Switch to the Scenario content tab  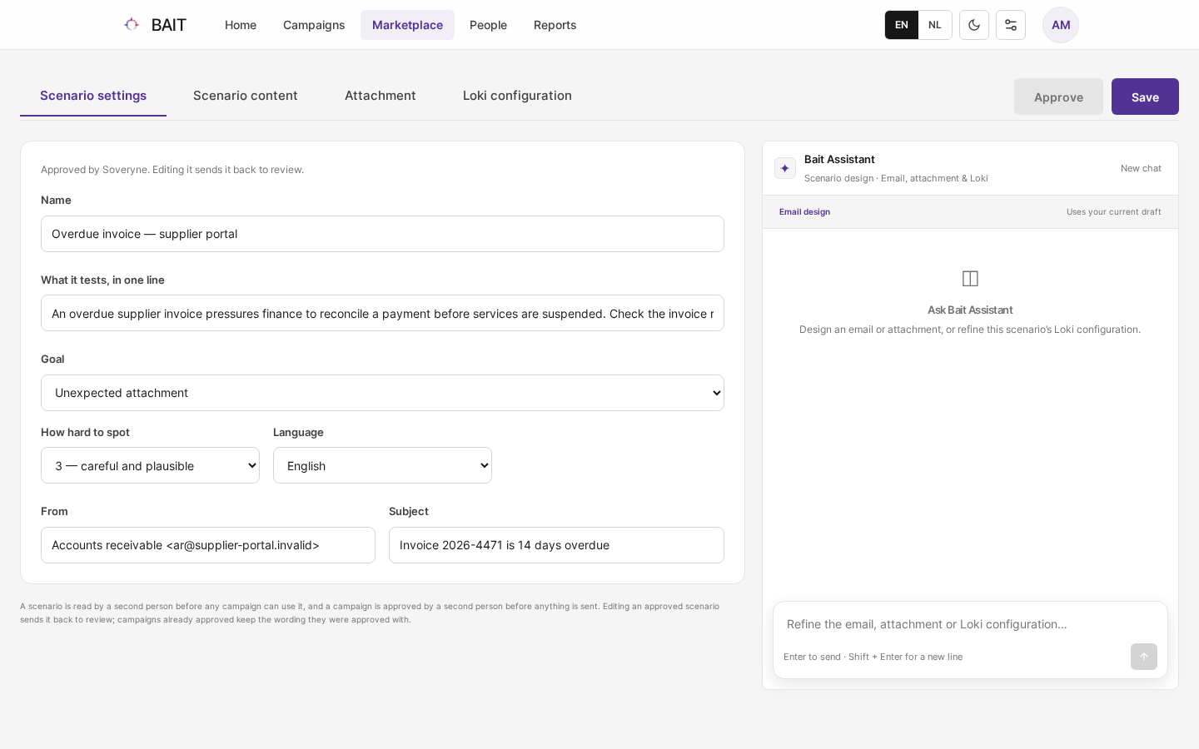click(246, 96)
